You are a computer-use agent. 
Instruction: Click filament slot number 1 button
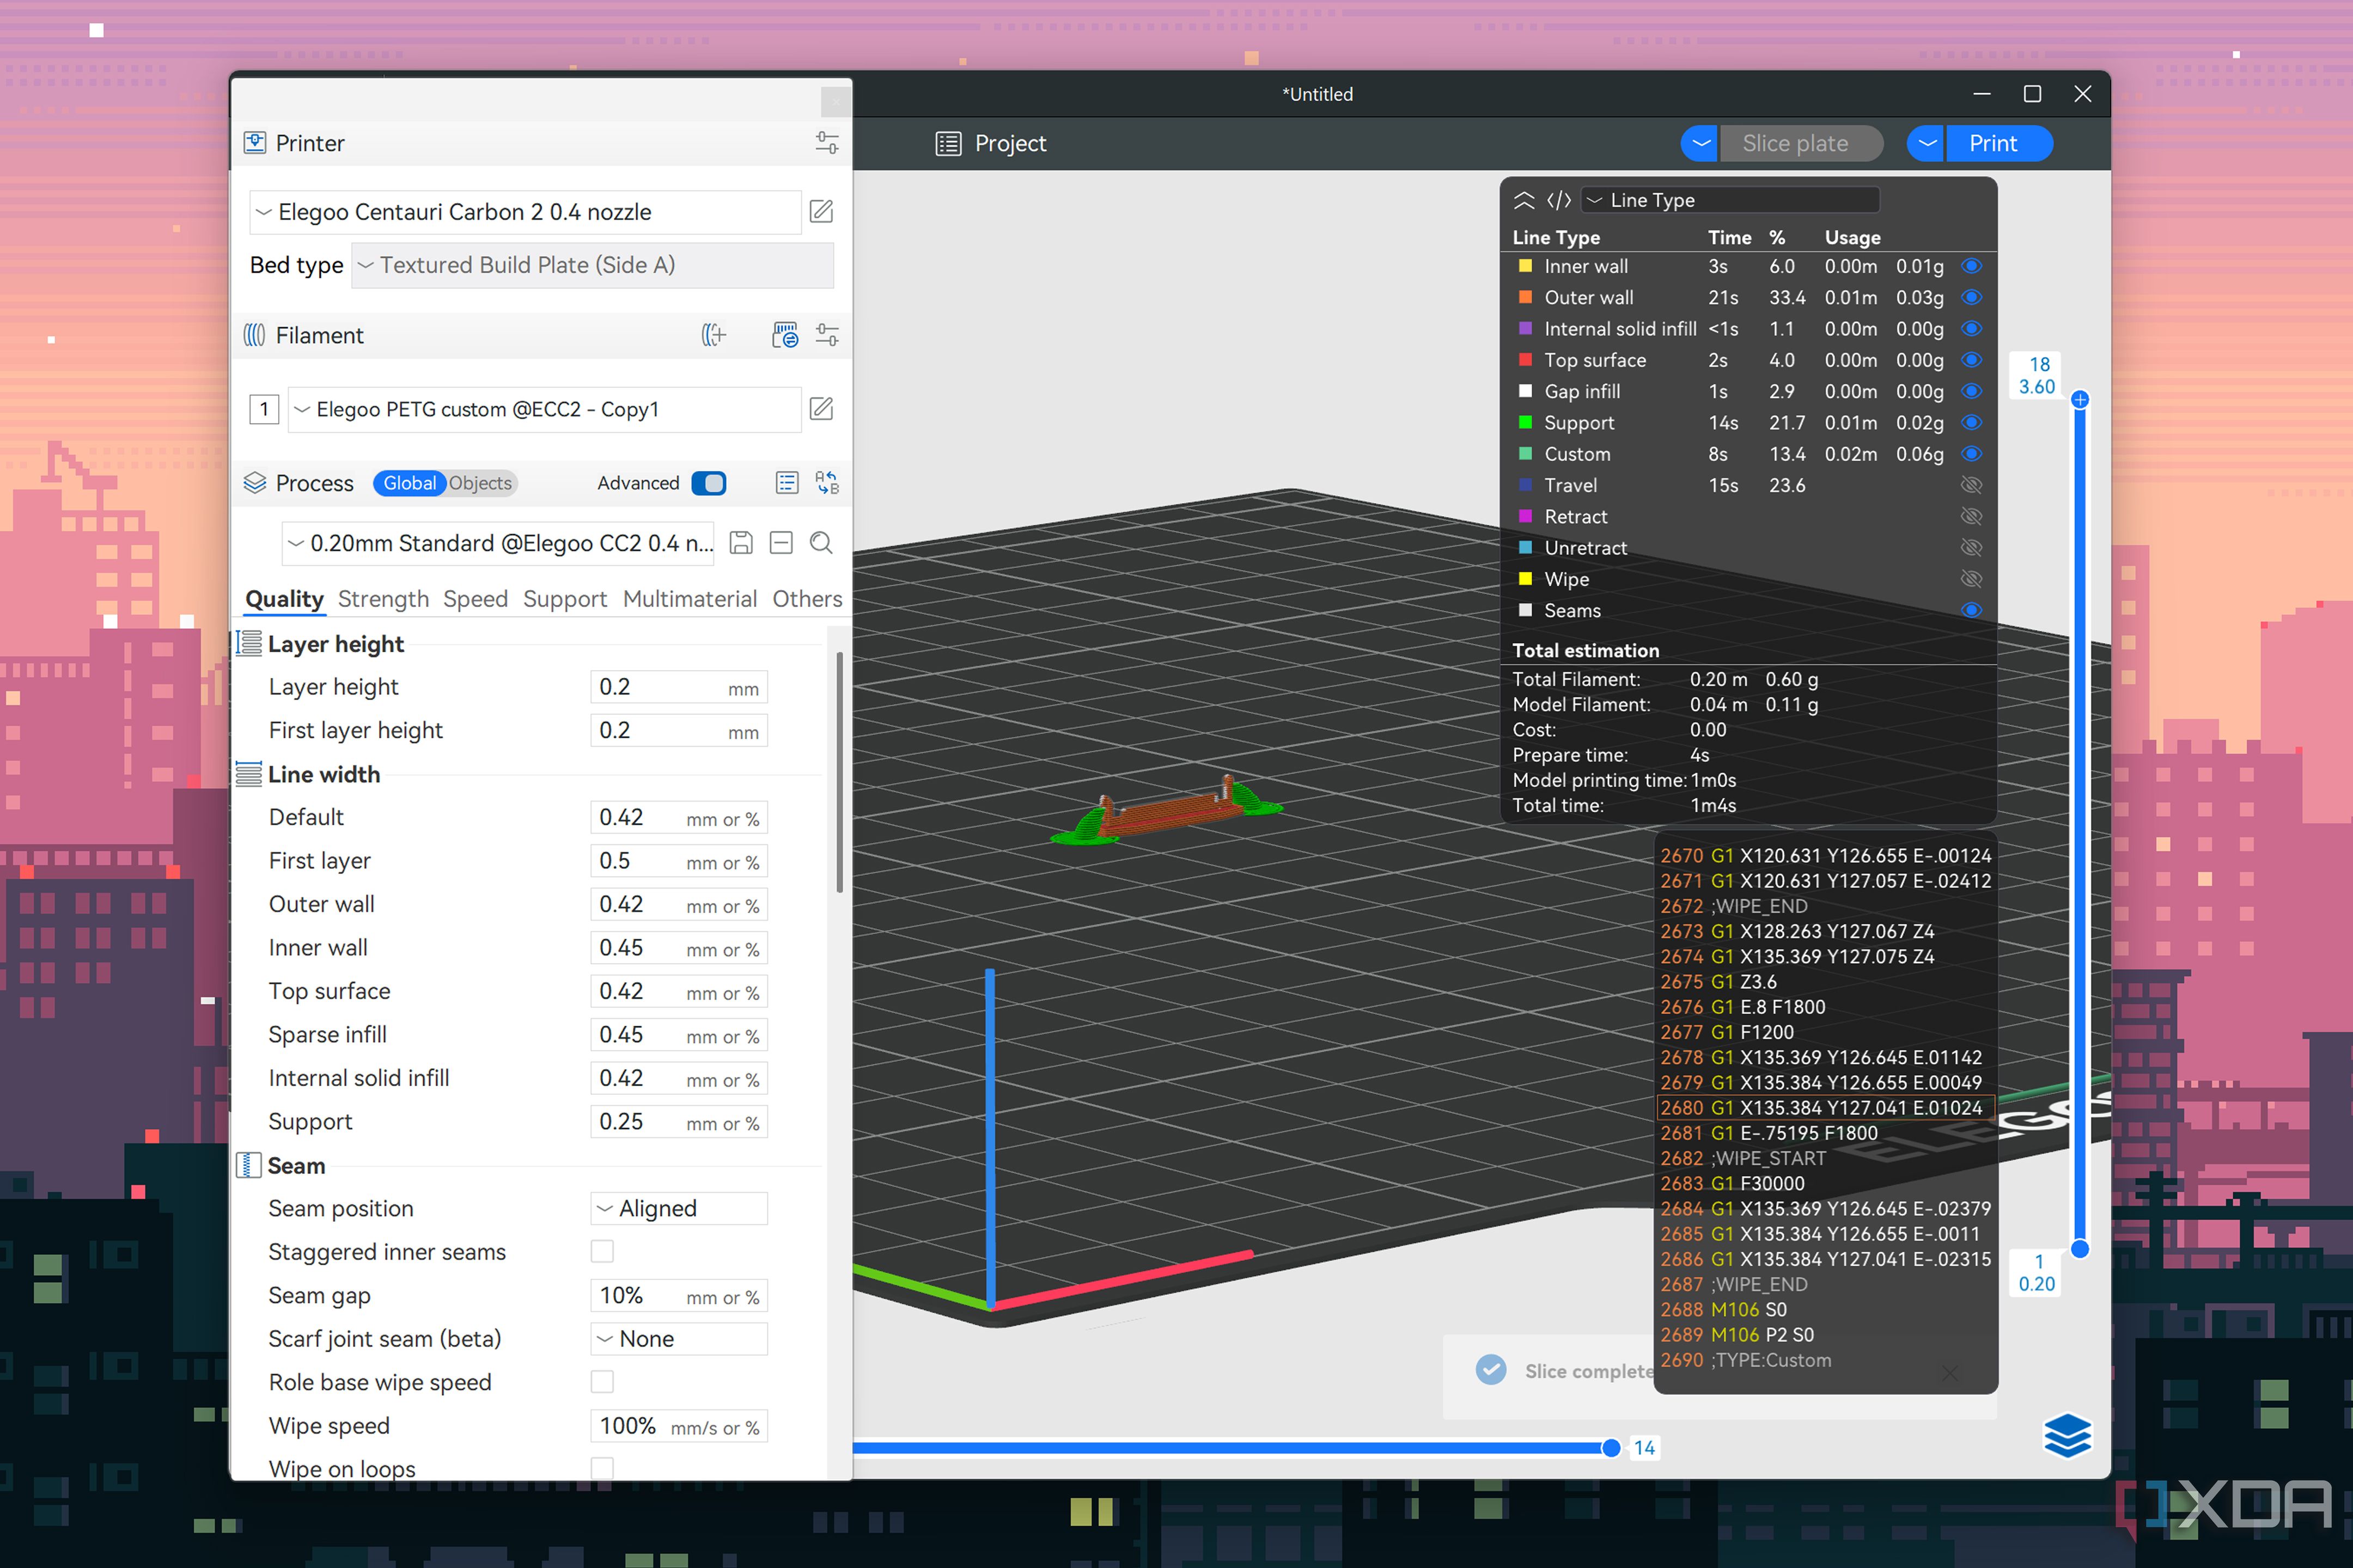click(x=264, y=409)
